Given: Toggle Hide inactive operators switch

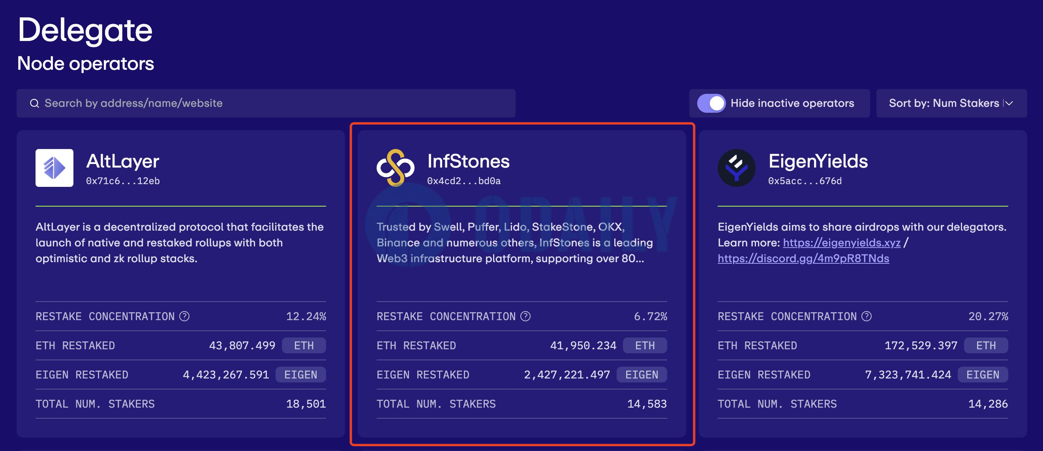Looking at the screenshot, I should click(x=711, y=104).
